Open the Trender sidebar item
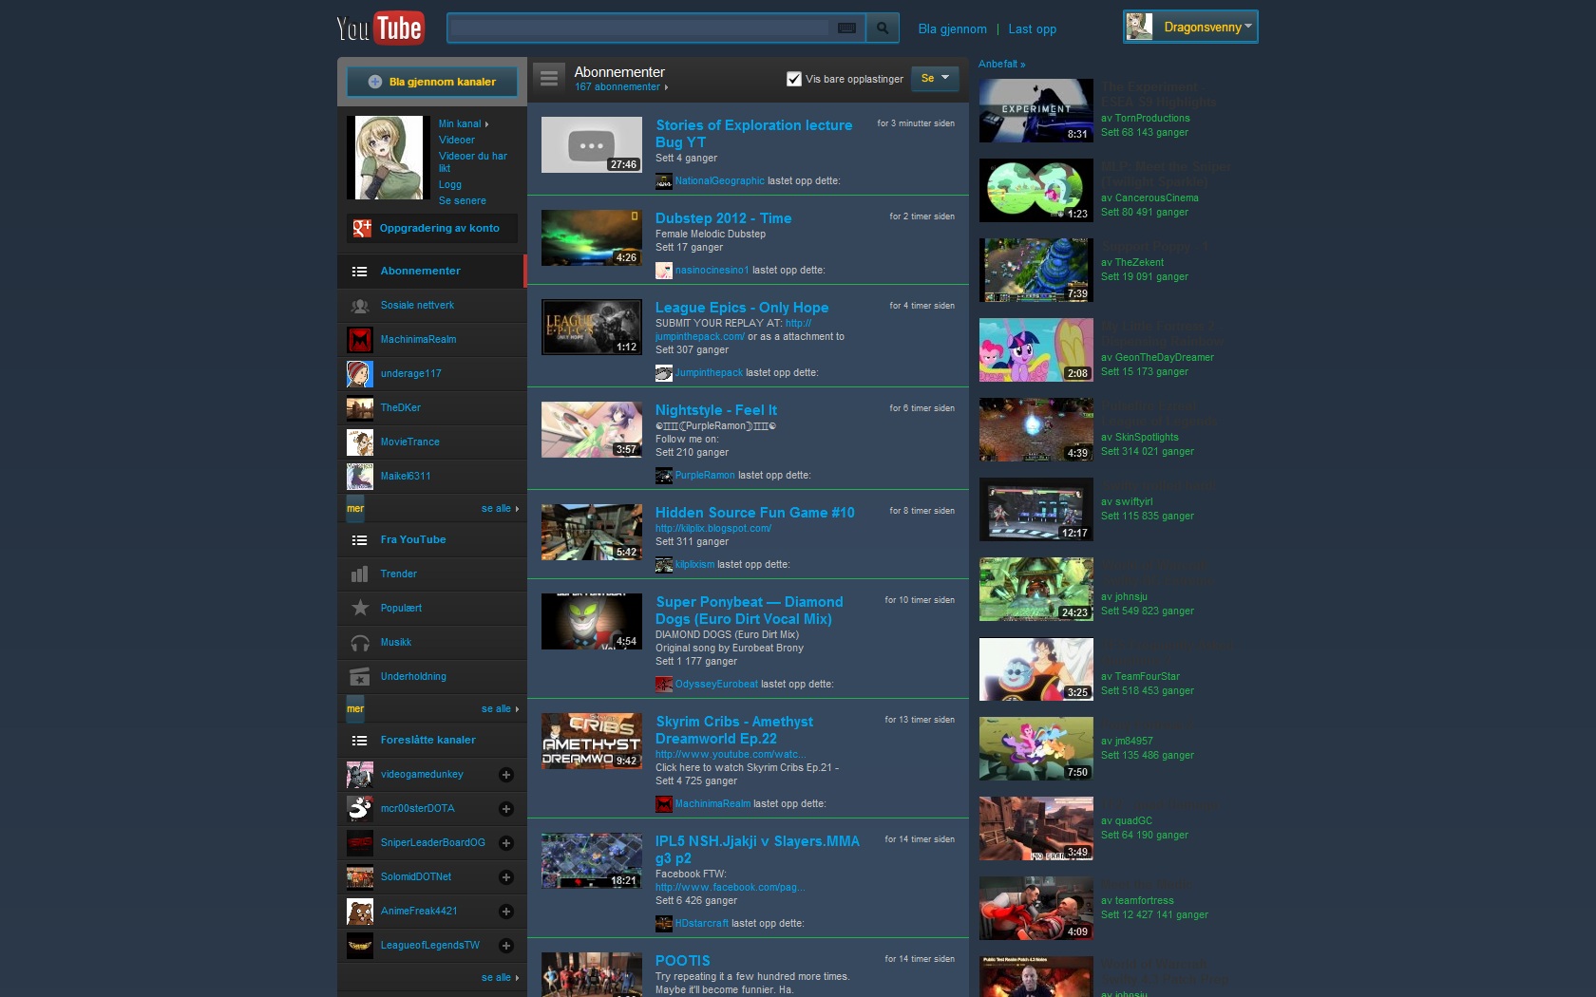1596x997 pixels. pos(432,574)
